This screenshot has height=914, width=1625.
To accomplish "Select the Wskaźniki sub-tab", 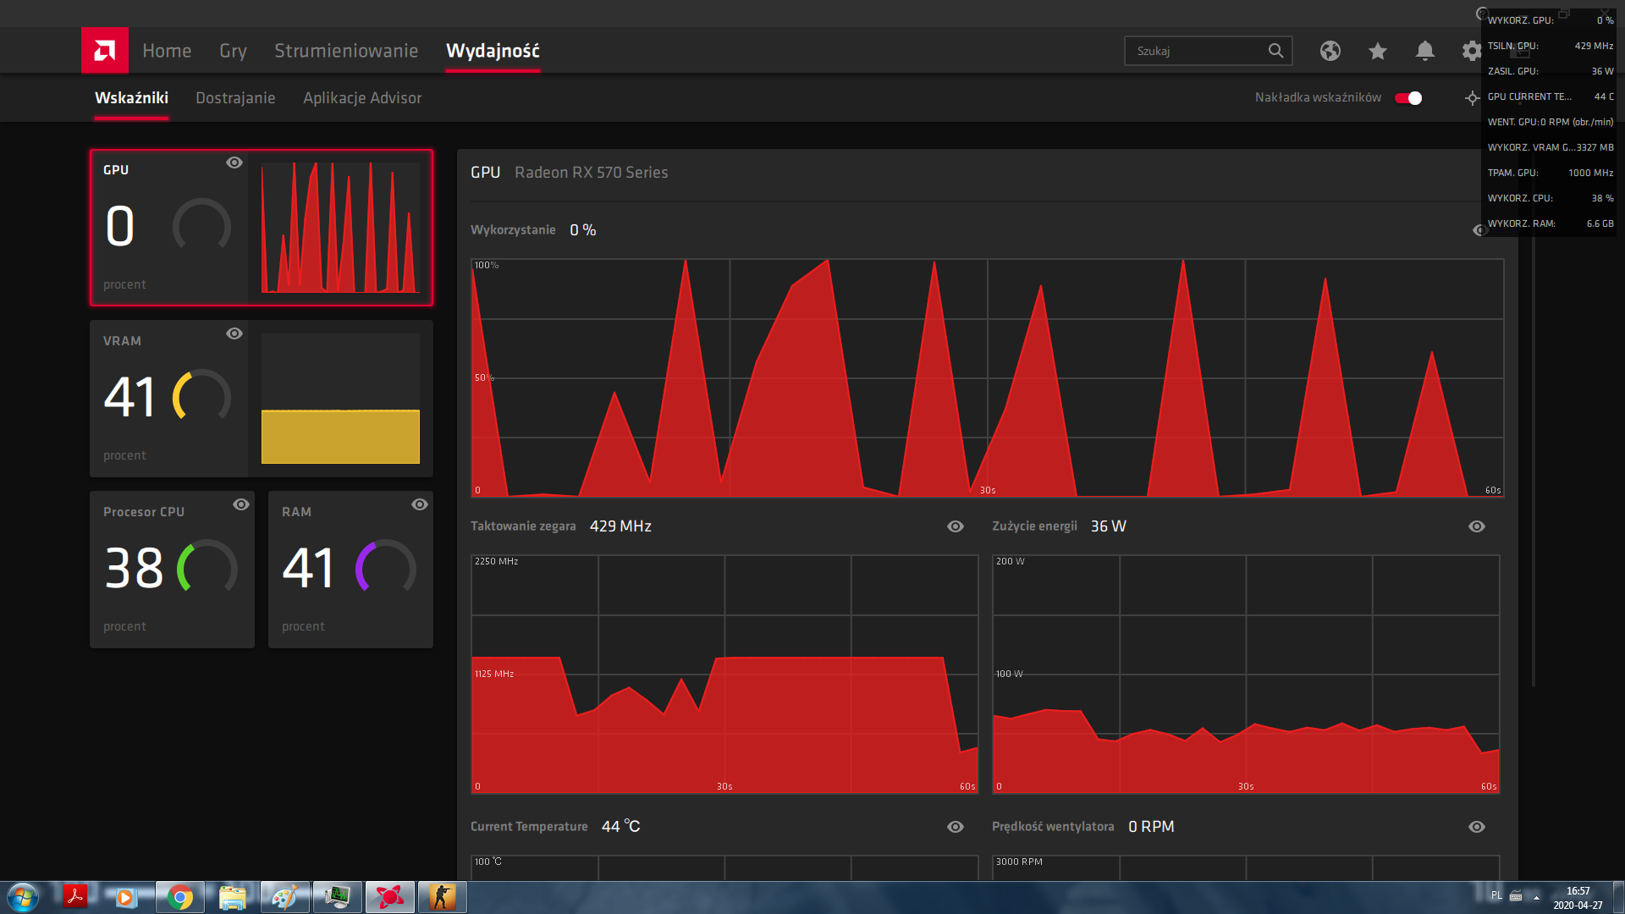I will [131, 98].
